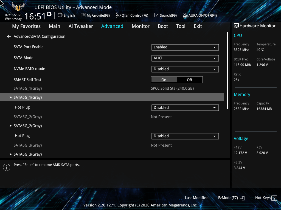Click the 16:51 clock display
This screenshot has width=281, height=210.
tap(35, 16)
